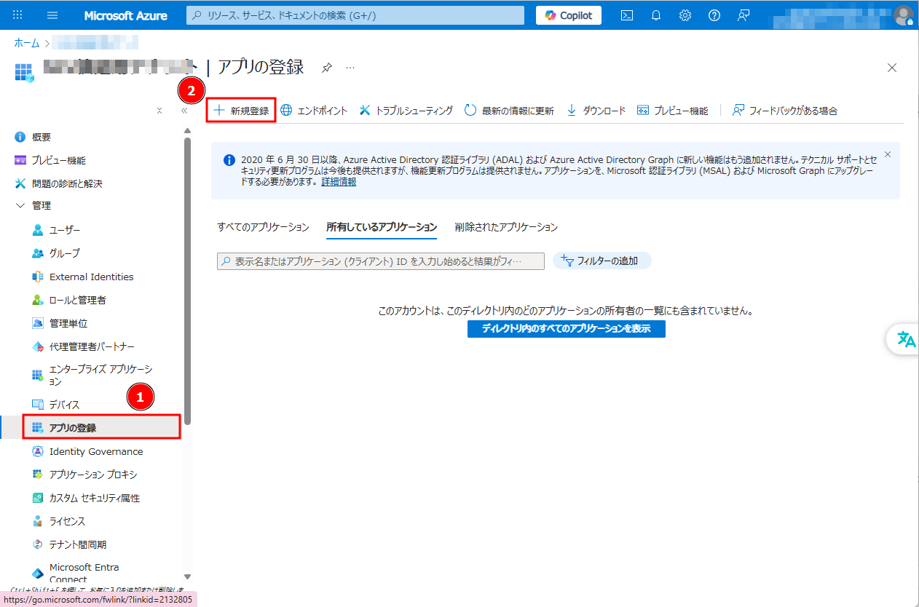Image resolution: width=919 pixels, height=607 pixels.
Task: Collapse the 管理 section in sidebar
Action: [20, 206]
